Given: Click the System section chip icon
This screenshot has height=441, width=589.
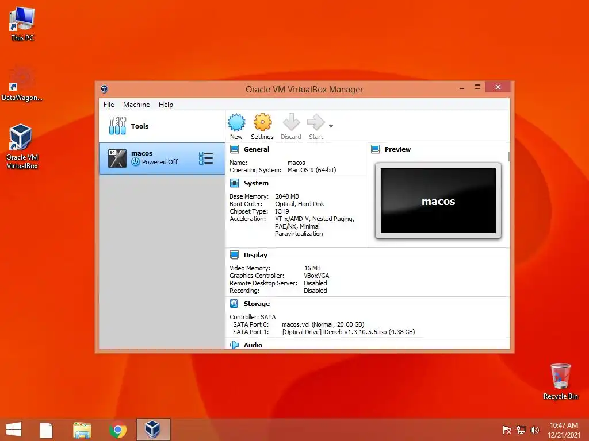Looking at the screenshot, I should [x=235, y=183].
